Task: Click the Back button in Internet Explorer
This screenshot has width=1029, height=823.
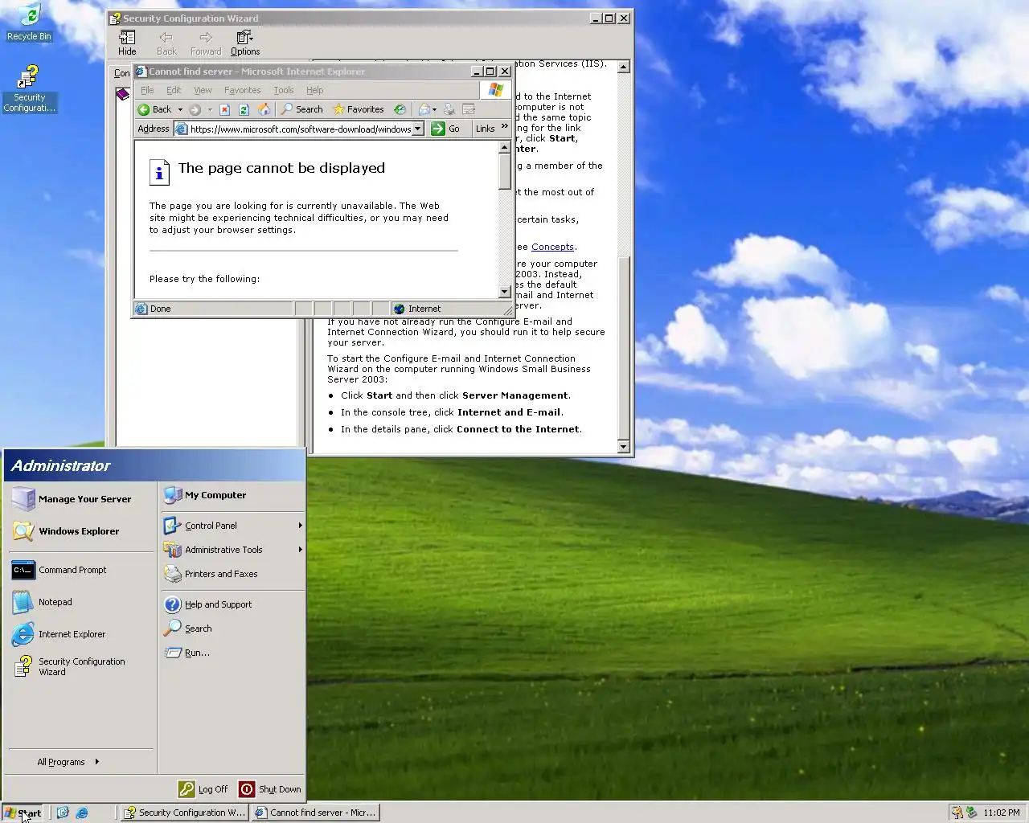Action: [x=154, y=109]
